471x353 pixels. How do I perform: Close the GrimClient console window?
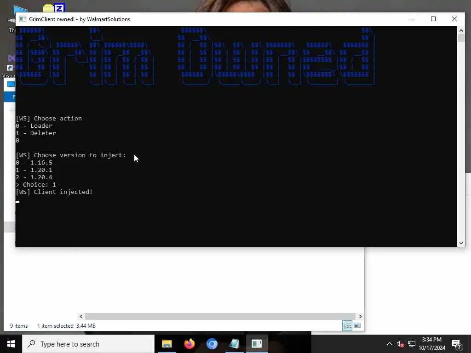(454, 19)
